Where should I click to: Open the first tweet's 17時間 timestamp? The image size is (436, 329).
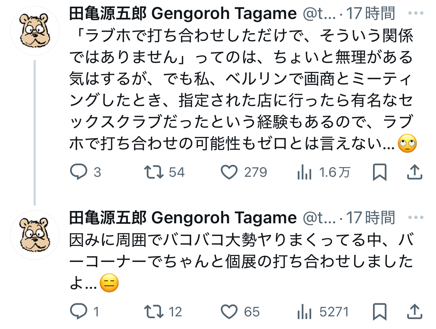(x=370, y=14)
